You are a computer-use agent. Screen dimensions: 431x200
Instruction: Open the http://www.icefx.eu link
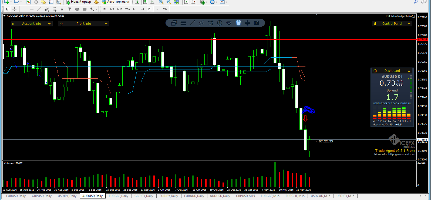(x=402, y=154)
